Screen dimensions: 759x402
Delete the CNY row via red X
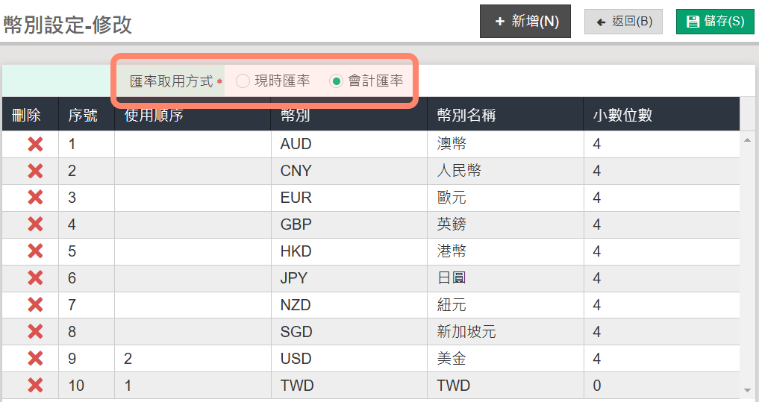pyautogui.click(x=34, y=171)
